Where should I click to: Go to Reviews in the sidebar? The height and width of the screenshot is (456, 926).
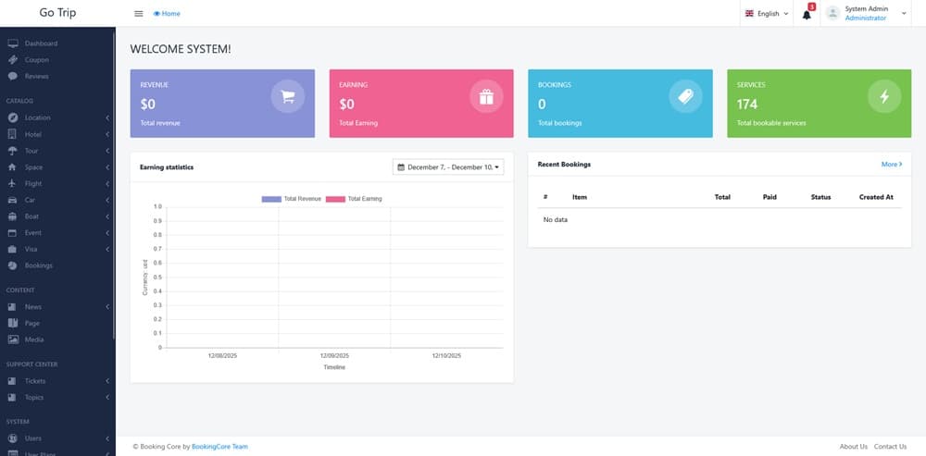click(x=37, y=76)
